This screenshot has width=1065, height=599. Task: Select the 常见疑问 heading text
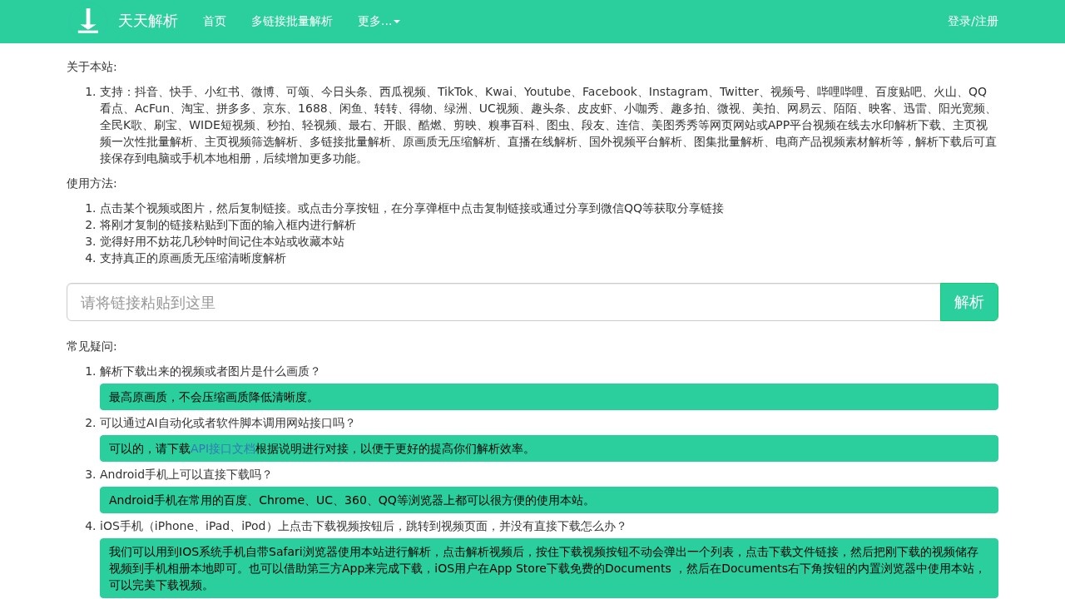click(x=92, y=346)
